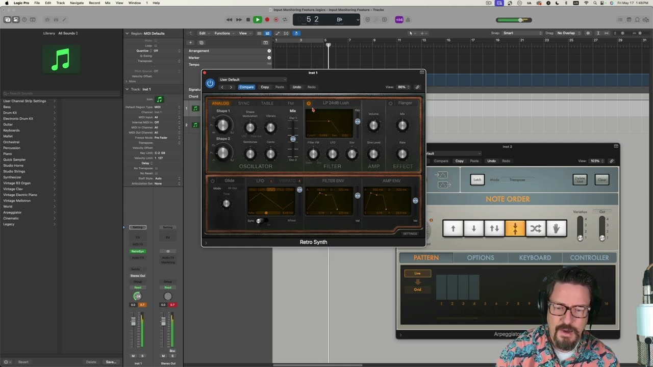The image size is (653, 367).
Task: Click the Rewind transport button
Action: pyautogui.click(x=229, y=20)
